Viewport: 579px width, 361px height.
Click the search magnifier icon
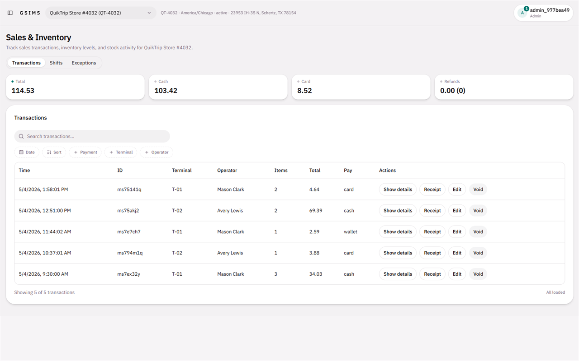tap(21, 136)
